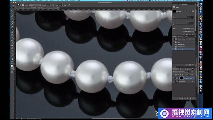The width and height of the screenshot is (213, 120).
Task: Click the Color Range button
Action: (x=188, y=31)
